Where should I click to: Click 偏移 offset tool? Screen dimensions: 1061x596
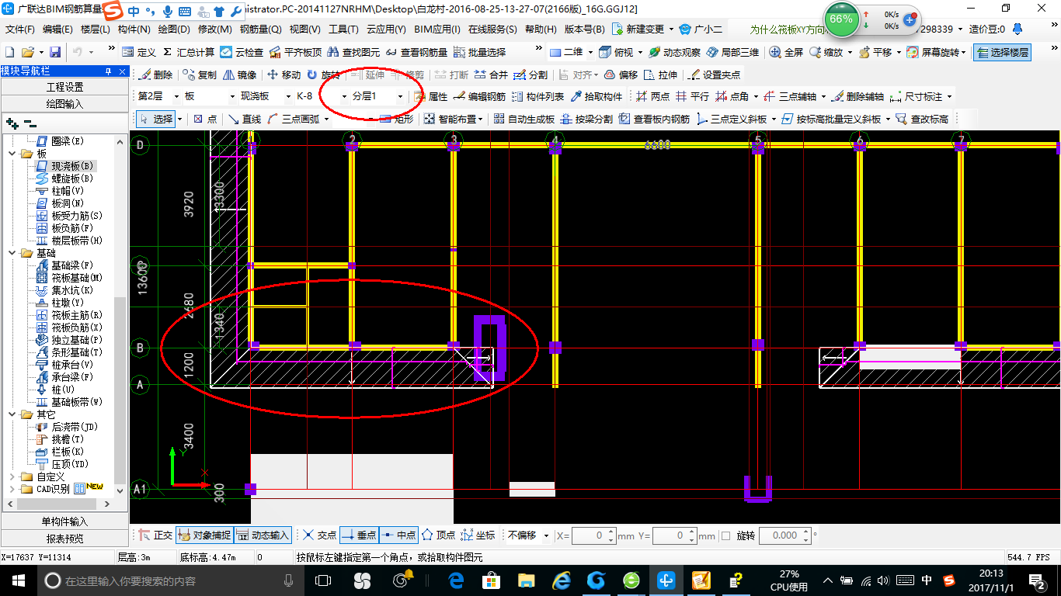pyautogui.click(x=621, y=74)
